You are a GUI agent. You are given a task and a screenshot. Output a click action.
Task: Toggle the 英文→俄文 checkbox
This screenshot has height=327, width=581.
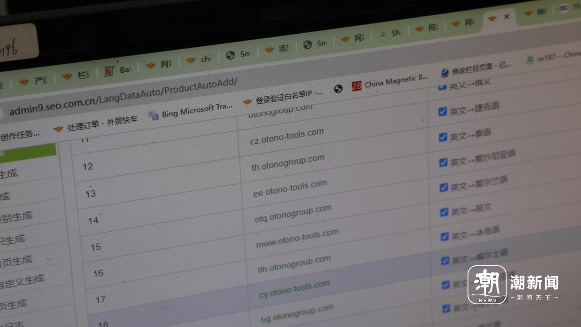tap(443, 87)
